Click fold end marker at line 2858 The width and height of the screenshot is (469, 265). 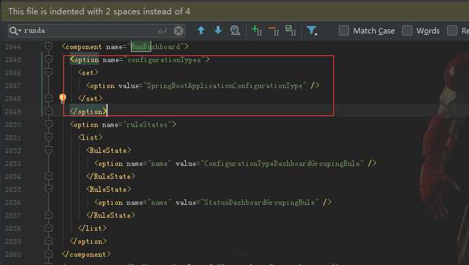[x=48, y=228]
